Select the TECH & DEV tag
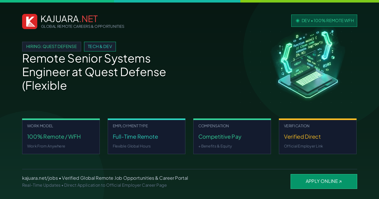Viewport: 379px width, 199px height. (100, 46)
